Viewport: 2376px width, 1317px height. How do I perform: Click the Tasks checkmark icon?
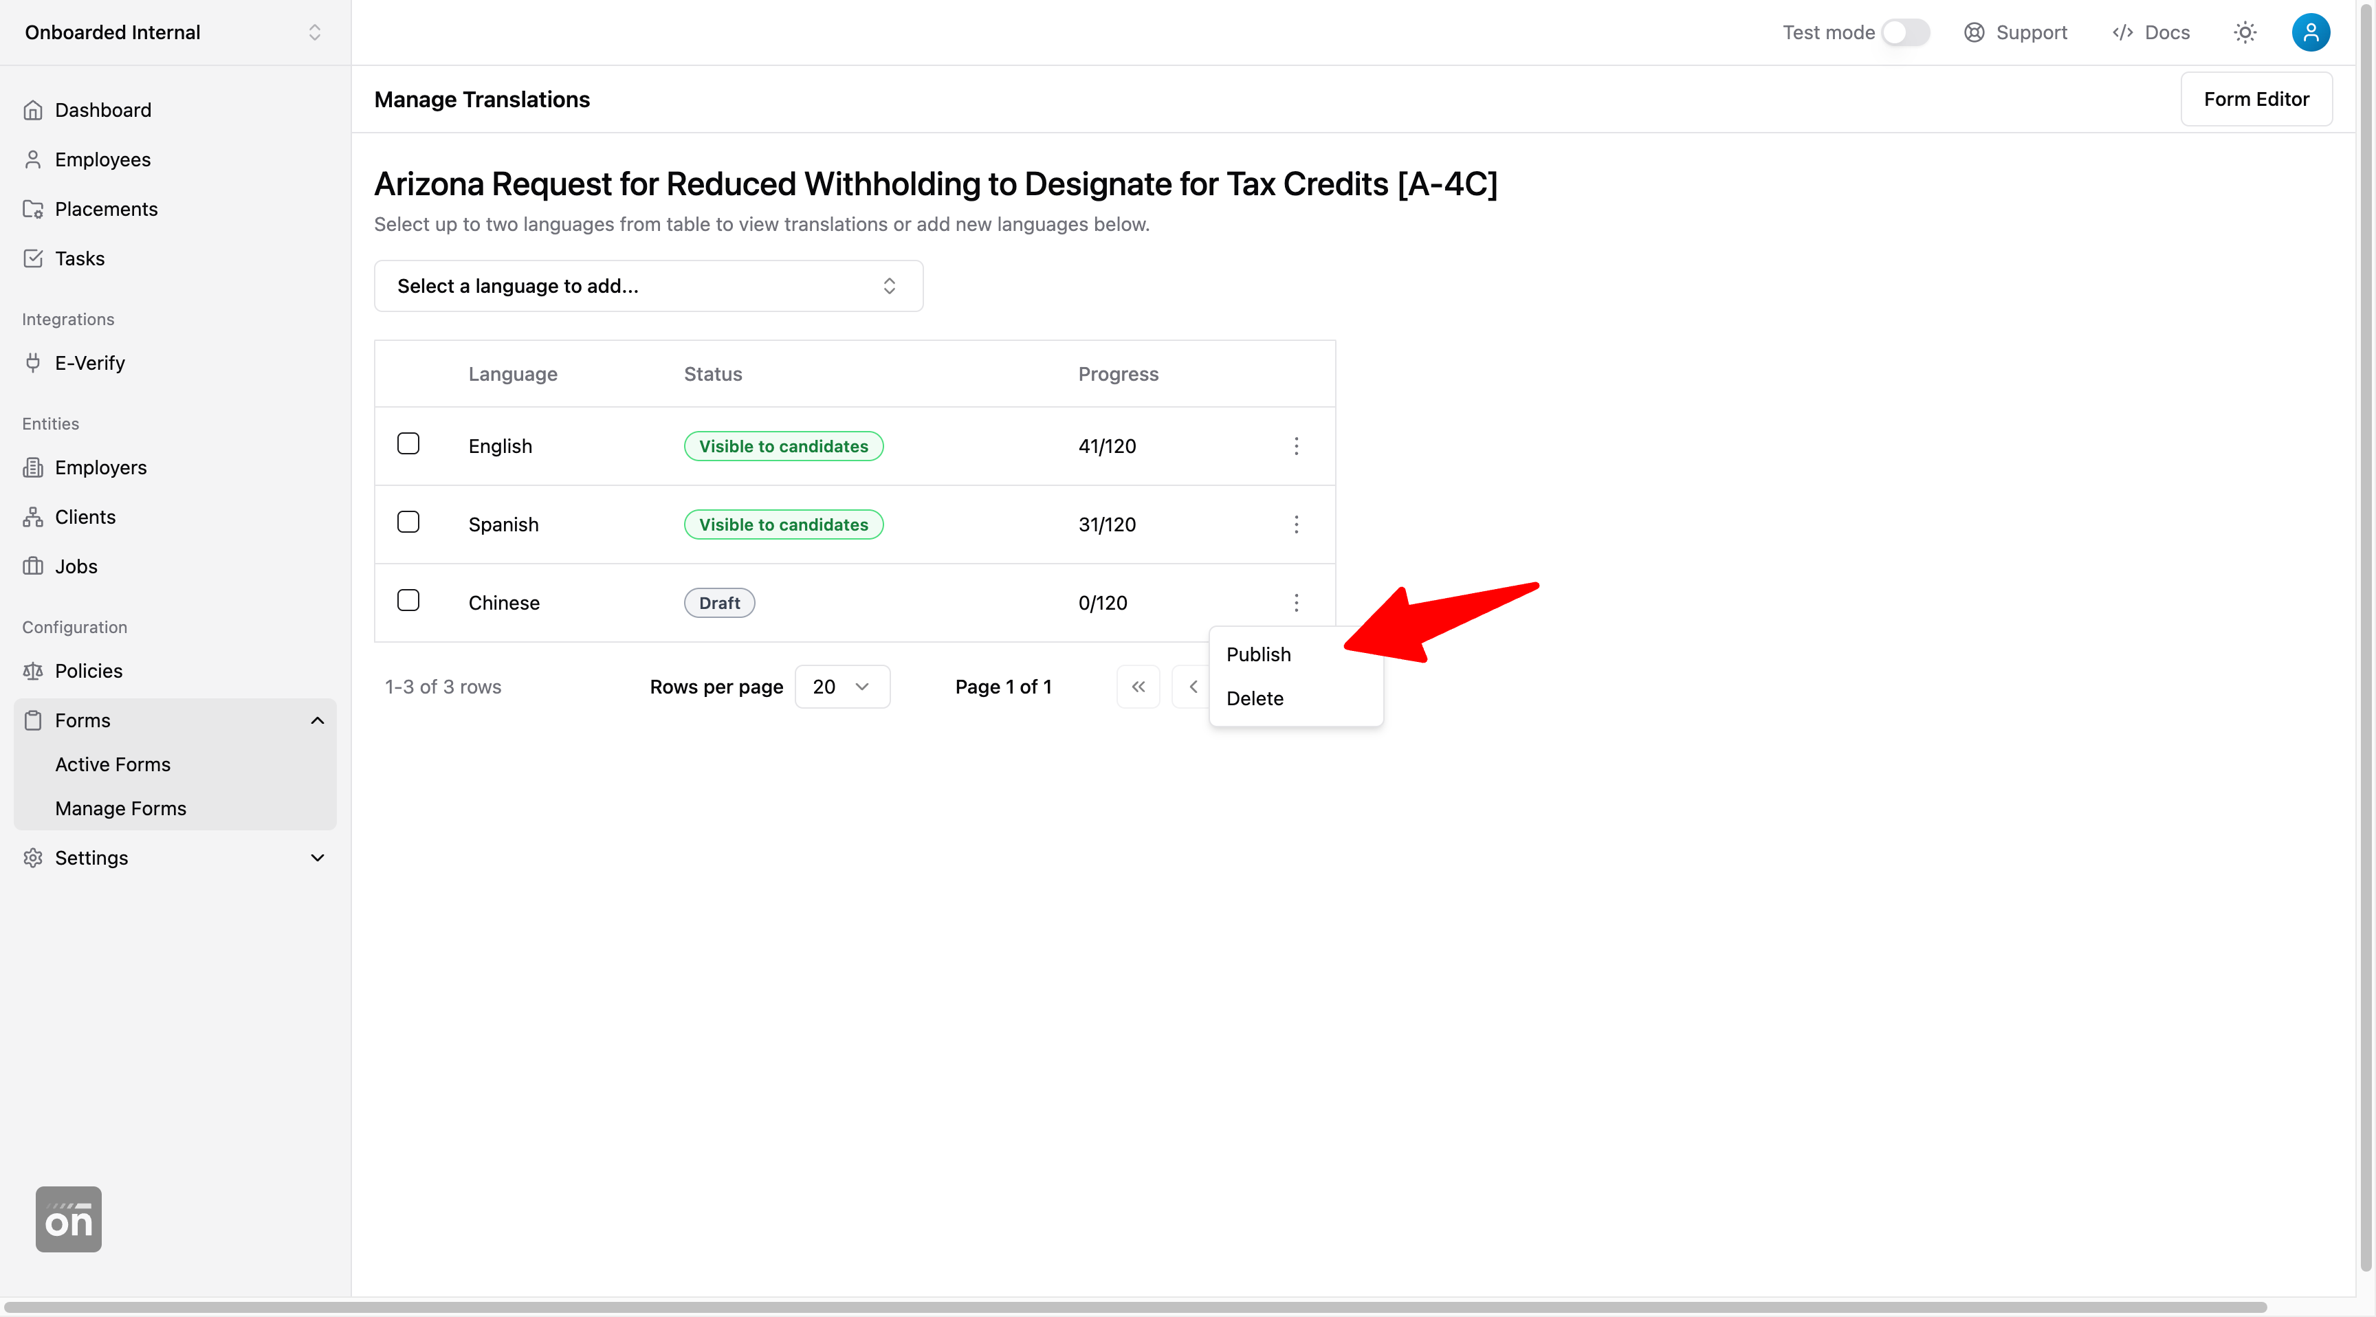click(33, 258)
